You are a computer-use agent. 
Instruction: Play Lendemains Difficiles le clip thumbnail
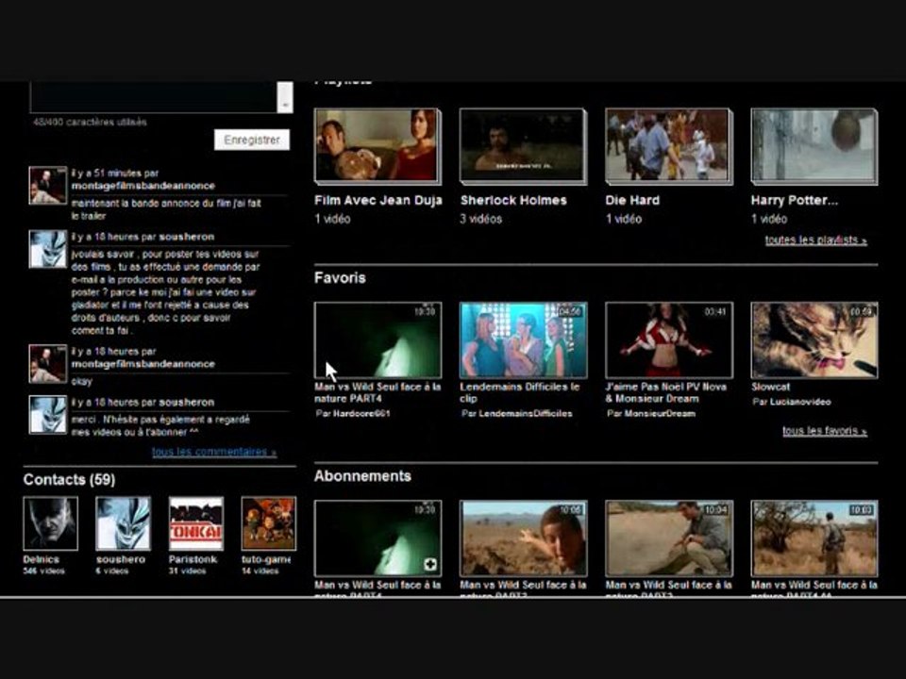tap(523, 340)
